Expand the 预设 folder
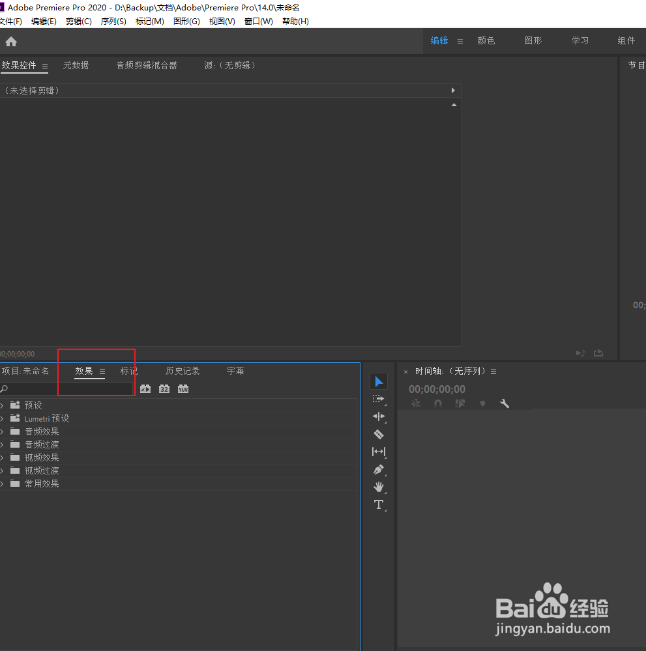The width and height of the screenshot is (646, 651). tap(2, 405)
